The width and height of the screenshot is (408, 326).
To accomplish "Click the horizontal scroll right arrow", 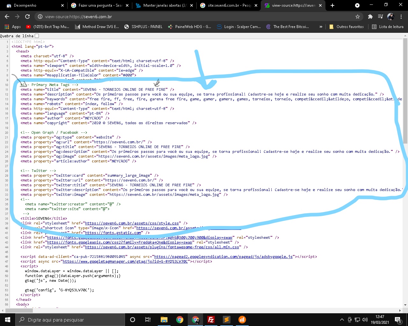I will (x=400, y=310).
